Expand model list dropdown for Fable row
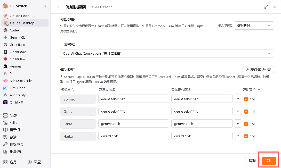 pyautogui.click(x=238, y=123)
